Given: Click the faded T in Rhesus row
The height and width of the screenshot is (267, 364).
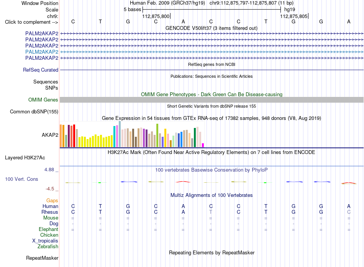Looking at the screenshot, I should [211, 212].
